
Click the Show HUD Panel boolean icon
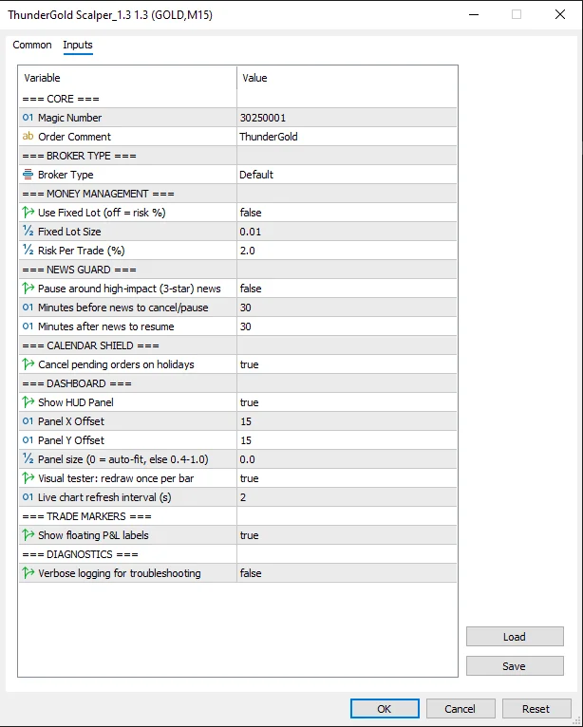[x=28, y=402]
